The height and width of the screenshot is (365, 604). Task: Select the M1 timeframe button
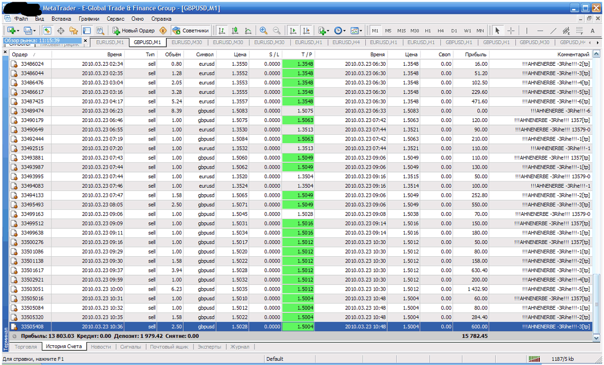click(375, 30)
